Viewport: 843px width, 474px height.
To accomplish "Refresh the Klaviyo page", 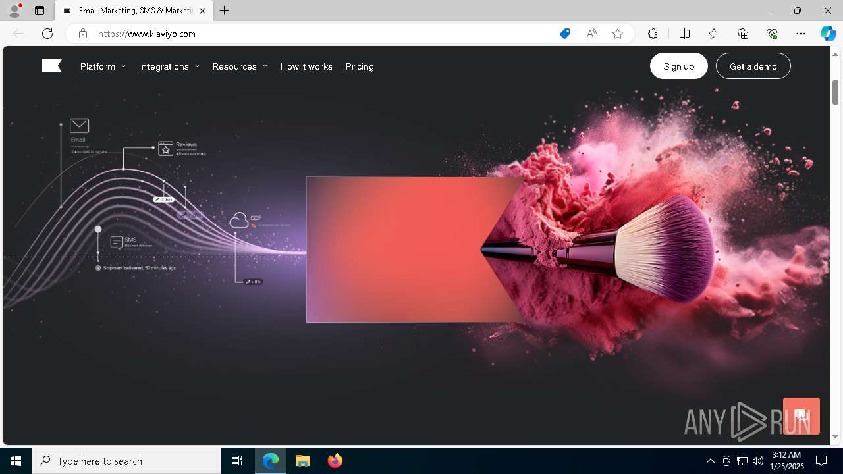I will pos(47,34).
